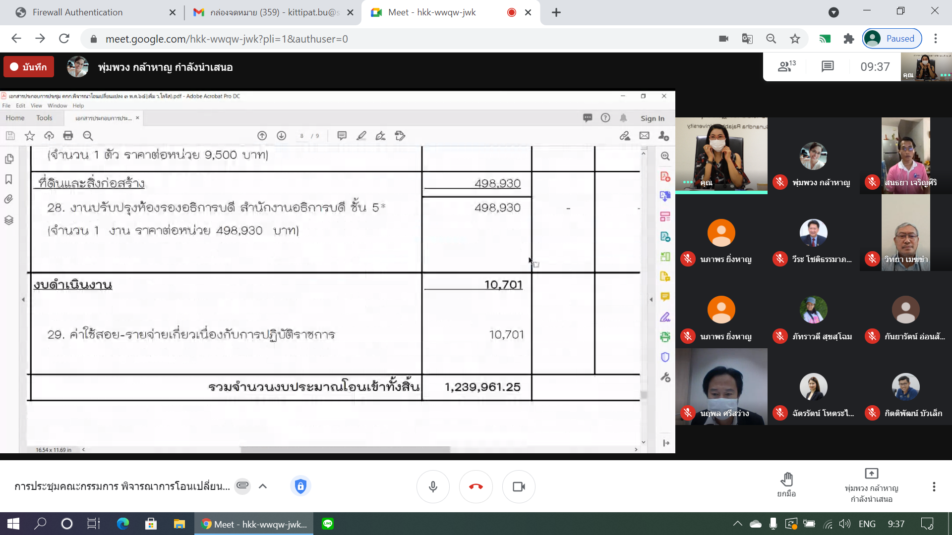Open Meet more options menu
The image size is (952, 535).
pyautogui.click(x=934, y=486)
